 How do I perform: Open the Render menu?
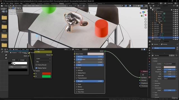click(x=11, y=3)
